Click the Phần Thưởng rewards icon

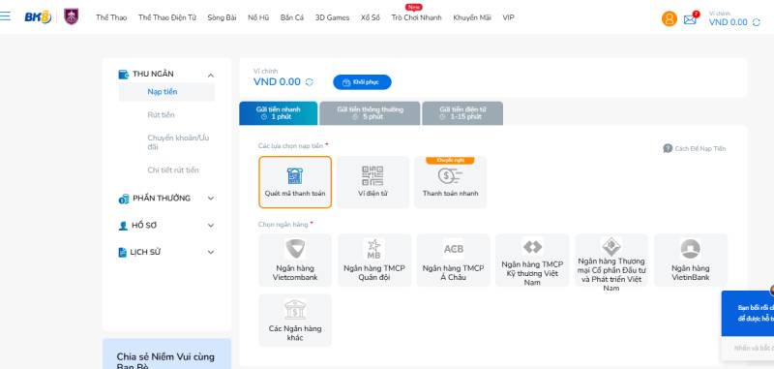124,199
